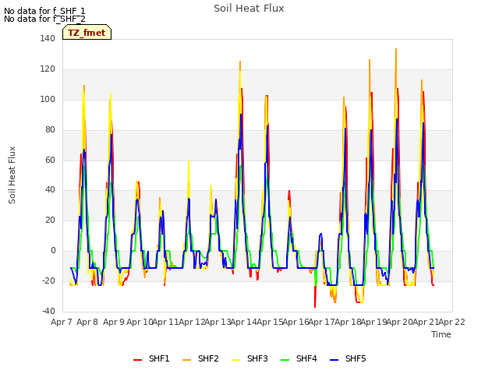Click the red minimum dip near Apr 17
This screenshot has width=499, height=374.
pyautogui.click(x=315, y=306)
